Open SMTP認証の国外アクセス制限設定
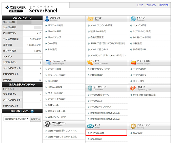 pos(108,43)
